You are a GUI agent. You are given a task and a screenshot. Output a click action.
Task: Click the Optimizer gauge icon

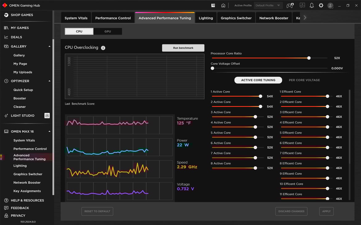(x=6, y=81)
